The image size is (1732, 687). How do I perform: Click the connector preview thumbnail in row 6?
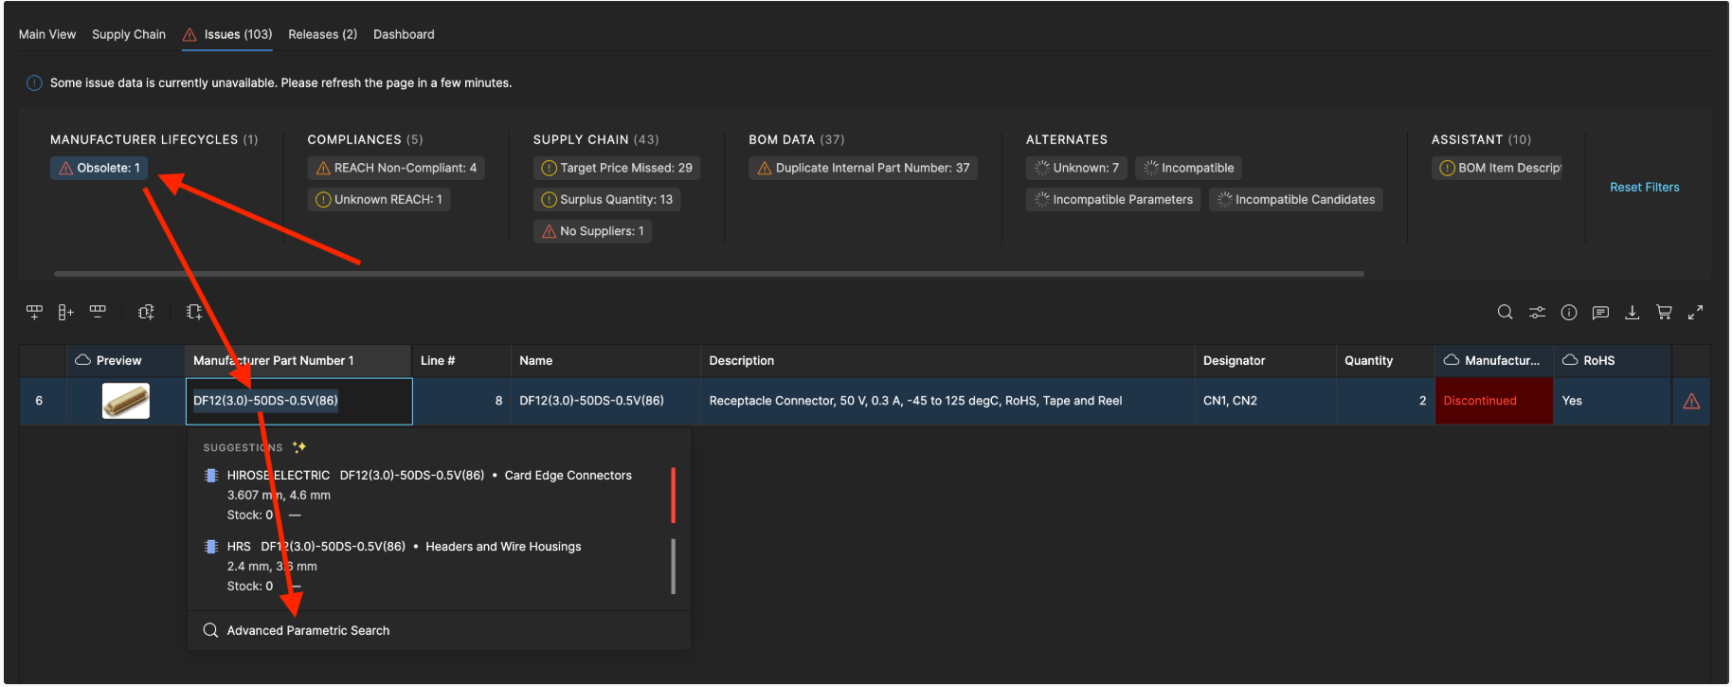click(126, 401)
